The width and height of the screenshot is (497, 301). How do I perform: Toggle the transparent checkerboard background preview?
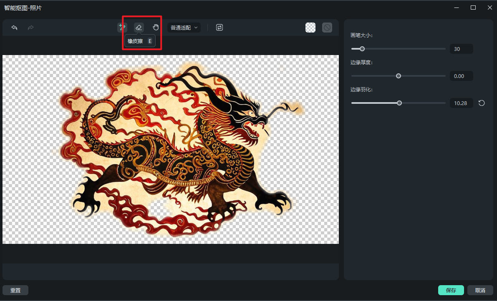coord(310,28)
